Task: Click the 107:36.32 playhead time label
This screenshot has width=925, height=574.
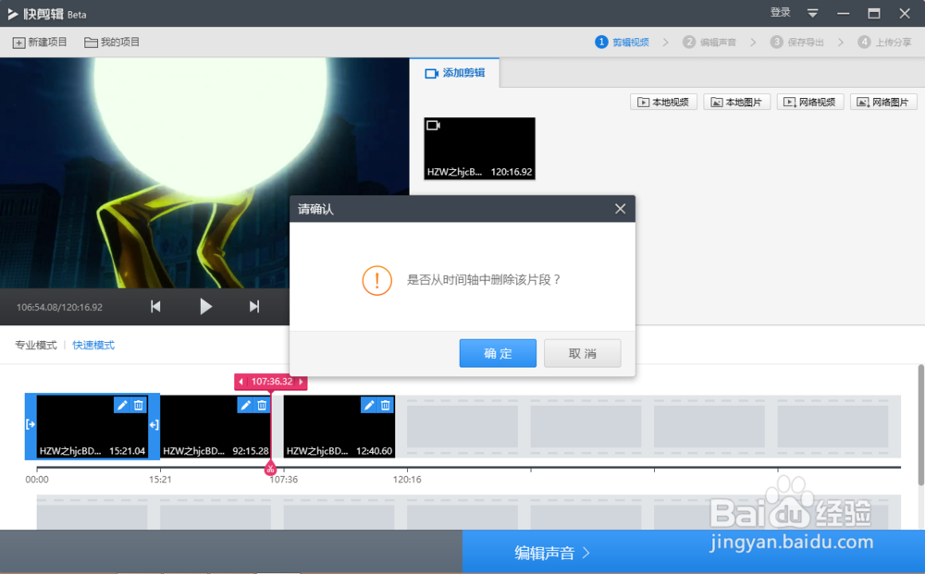Action: pos(271,382)
